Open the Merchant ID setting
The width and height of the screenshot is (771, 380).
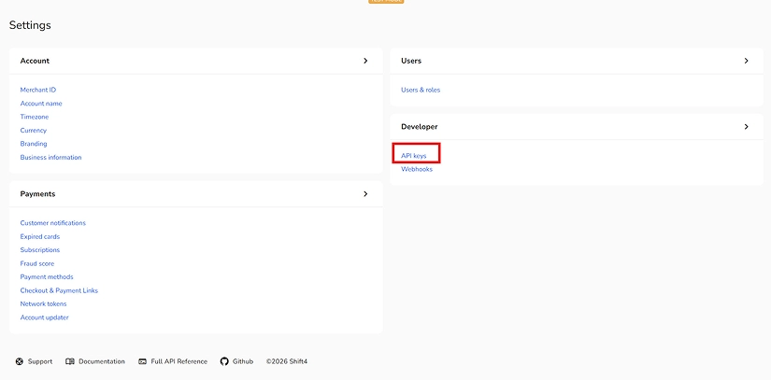tap(38, 90)
